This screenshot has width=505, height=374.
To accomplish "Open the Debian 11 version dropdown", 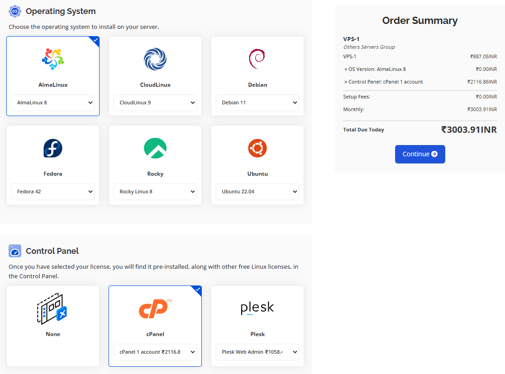I will pyautogui.click(x=257, y=103).
